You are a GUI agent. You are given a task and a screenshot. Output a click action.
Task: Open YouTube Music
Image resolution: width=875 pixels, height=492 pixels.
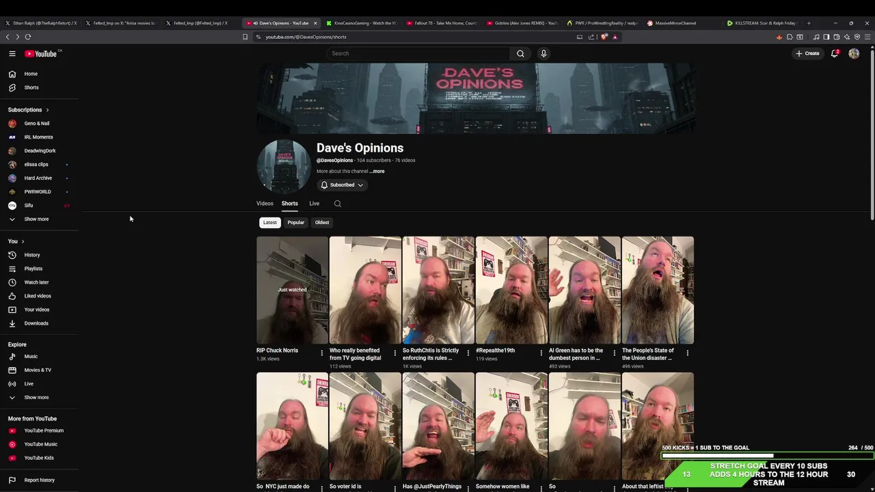[x=40, y=444]
